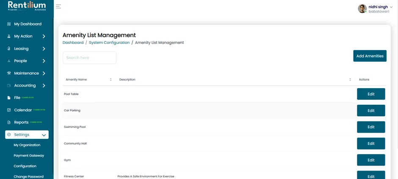The width and height of the screenshot is (398, 179).
Task: Expand the Leasing submenu chevron
Action: (44, 49)
